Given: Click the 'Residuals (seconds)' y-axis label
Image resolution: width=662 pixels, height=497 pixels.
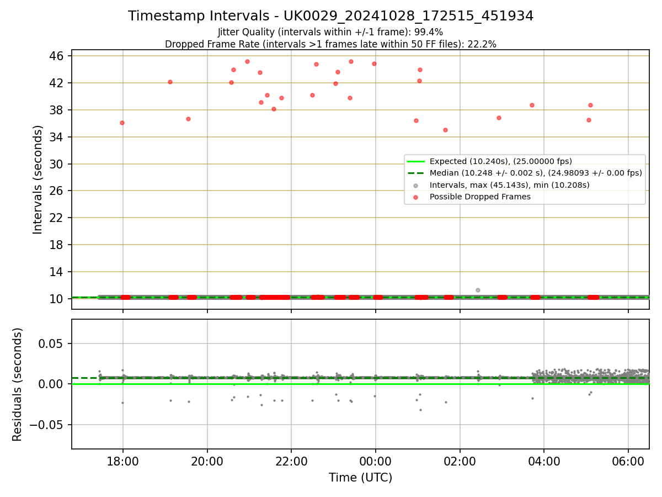Looking at the screenshot, I should click(x=17, y=384).
